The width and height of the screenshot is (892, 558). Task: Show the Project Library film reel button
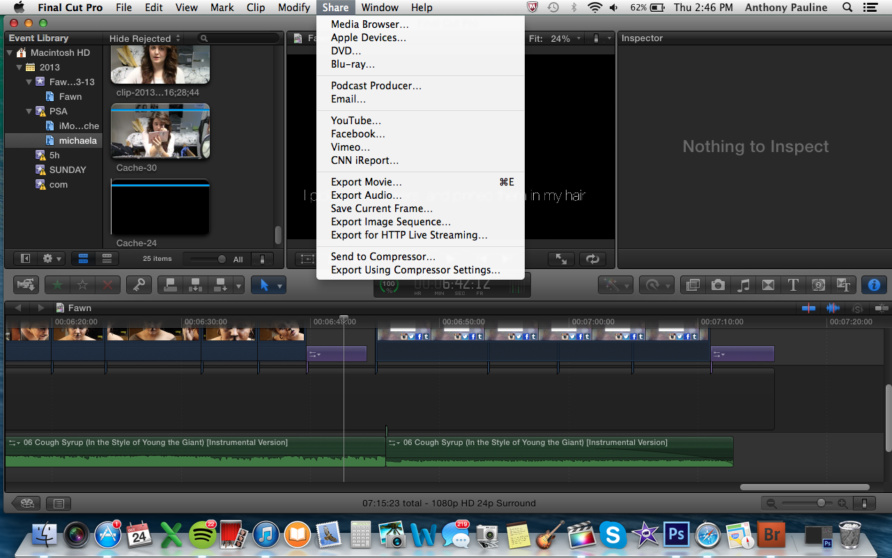(26, 503)
